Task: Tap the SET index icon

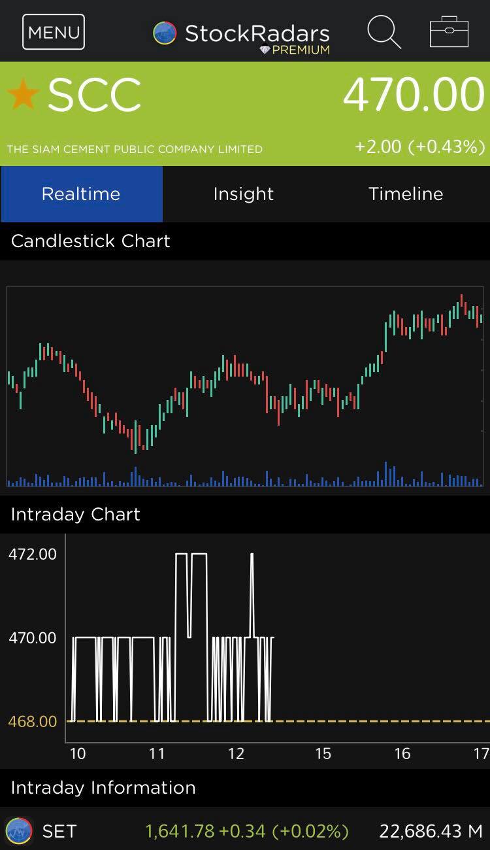Action: pyautogui.click(x=19, y=831)
